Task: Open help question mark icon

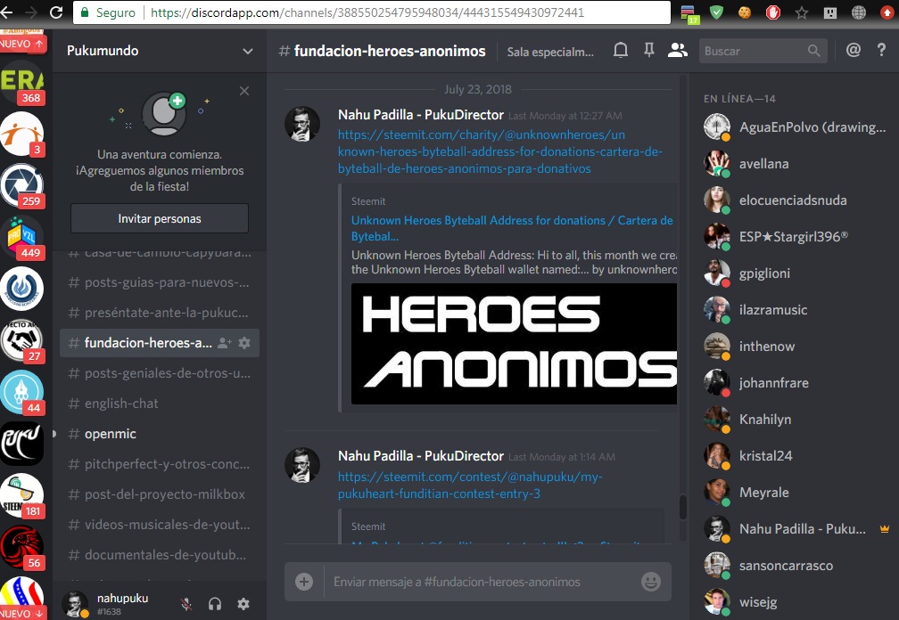Action: click(x=881, y=51)
